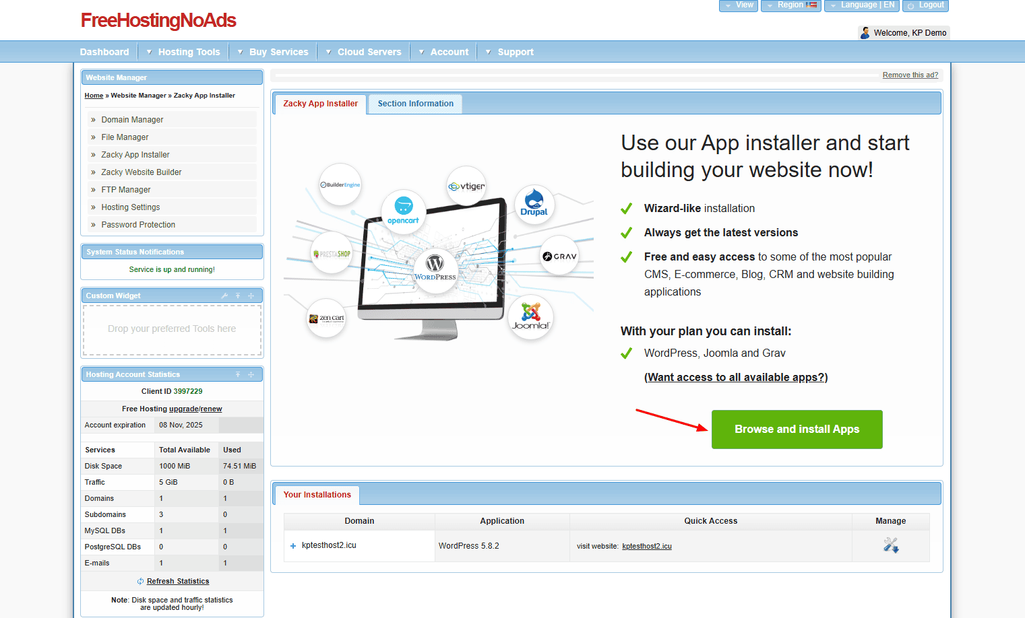This screenshot has width=1025, height=618.
Task: Select the Your Installations tab
Action: [317, 495]
